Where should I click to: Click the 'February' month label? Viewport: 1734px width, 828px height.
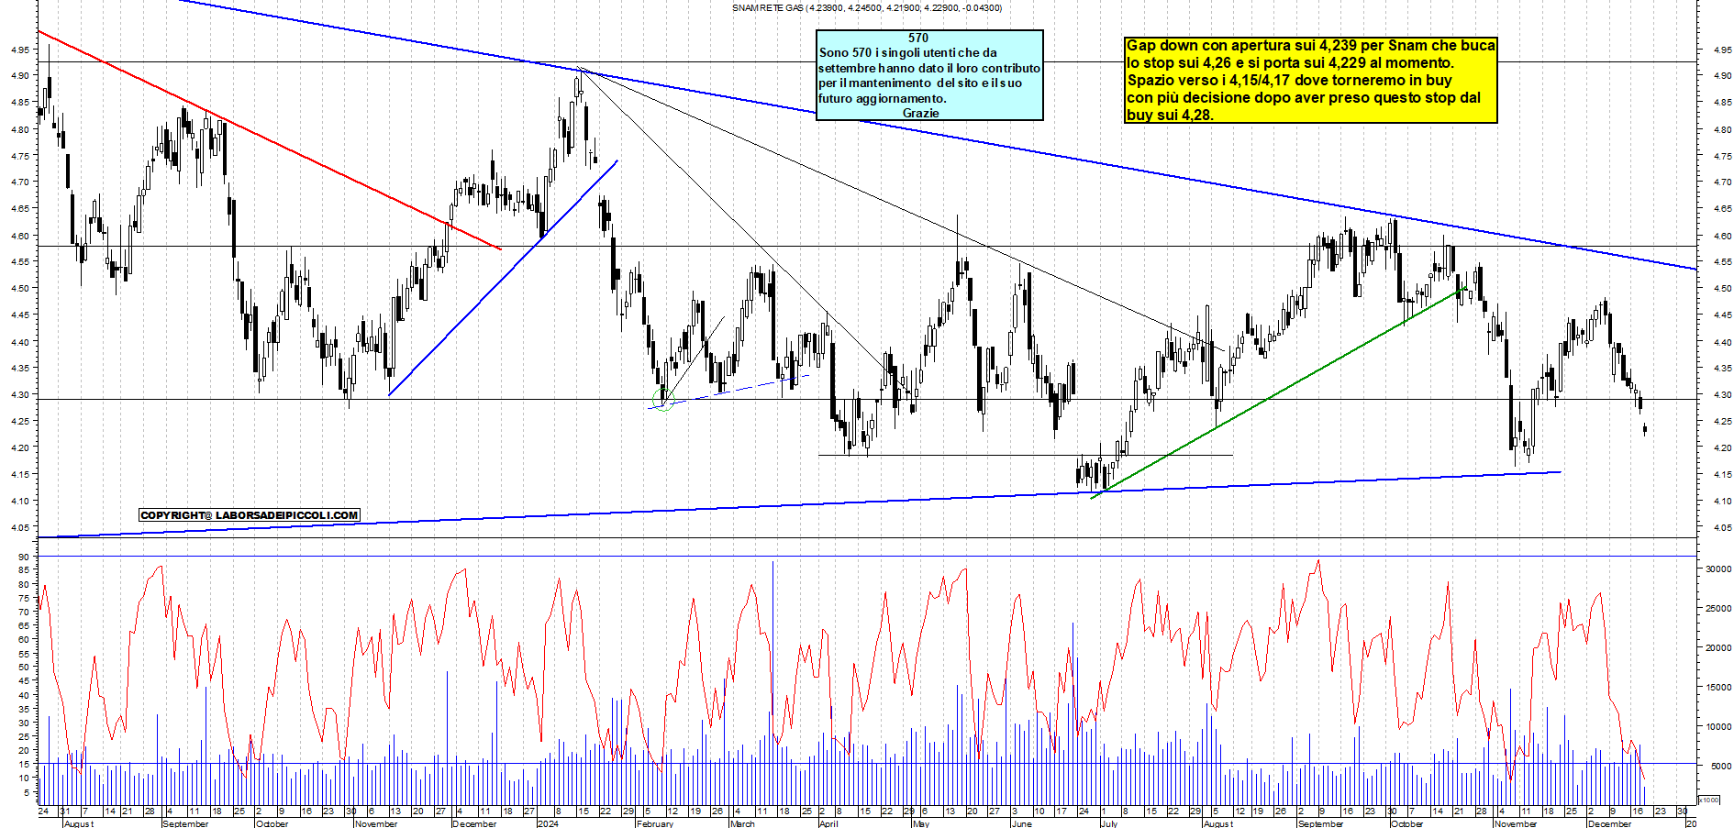(x=655, y=823)
